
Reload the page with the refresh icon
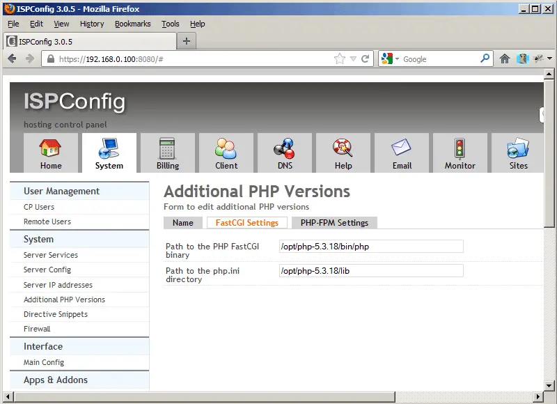tap(365, 59)
